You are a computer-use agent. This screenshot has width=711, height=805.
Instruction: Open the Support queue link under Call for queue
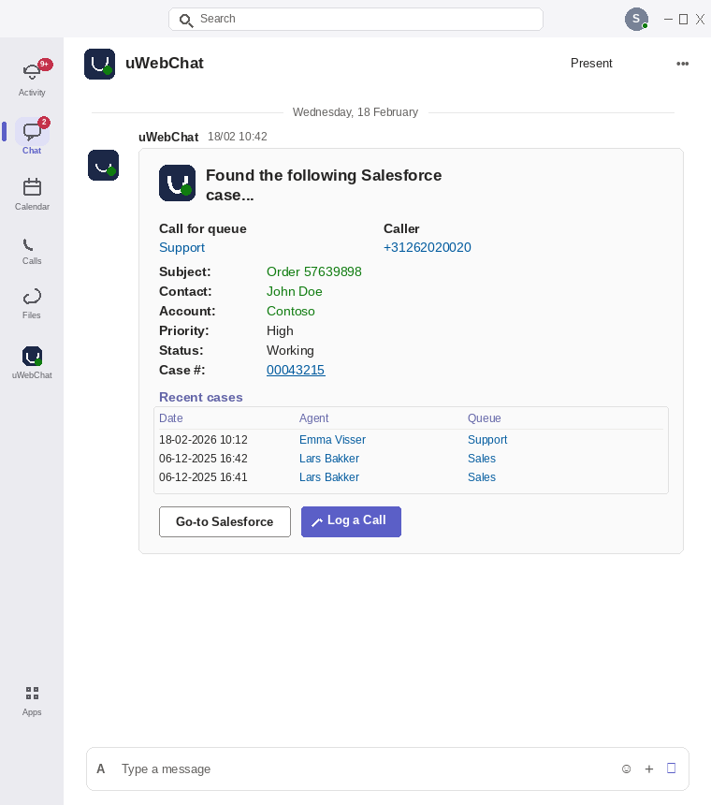181,247
